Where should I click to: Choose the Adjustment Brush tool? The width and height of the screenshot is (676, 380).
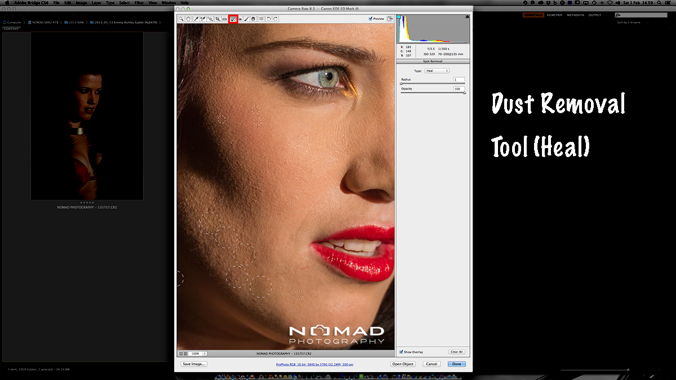pos(247,19)
